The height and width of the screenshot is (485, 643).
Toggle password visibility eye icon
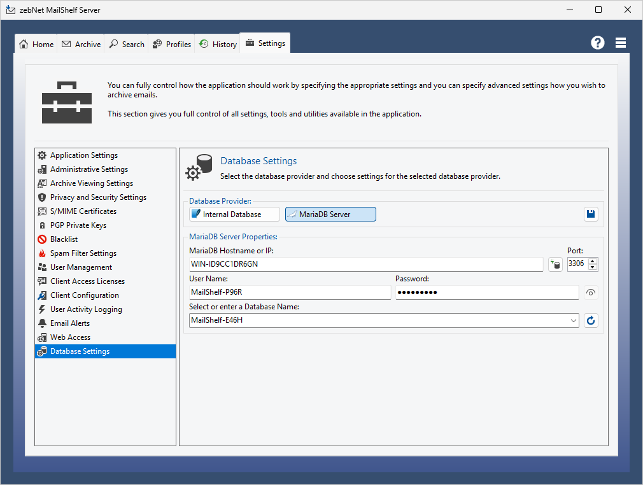pyautogui.click(x=591, y=293)
